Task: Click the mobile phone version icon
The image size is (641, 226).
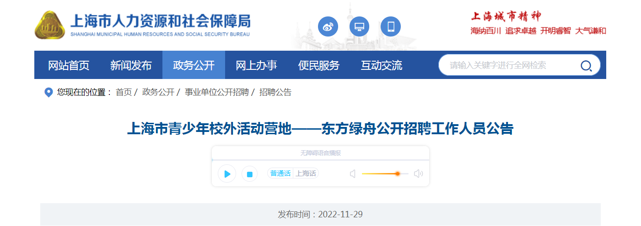Action: point(390,27)
